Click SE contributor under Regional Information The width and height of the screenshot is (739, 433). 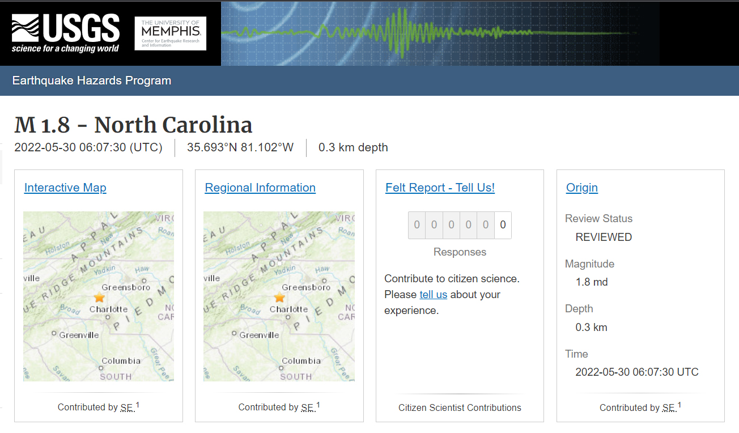(x=308, y=407)
